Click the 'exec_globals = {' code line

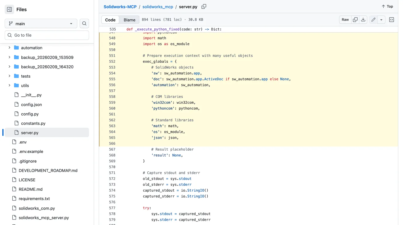(160, 62)
